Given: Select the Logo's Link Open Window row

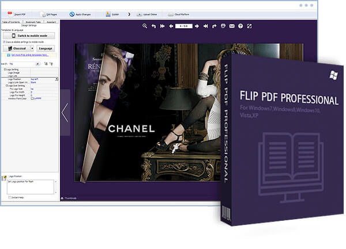Looking at the screenshot, I should point(29,82).
